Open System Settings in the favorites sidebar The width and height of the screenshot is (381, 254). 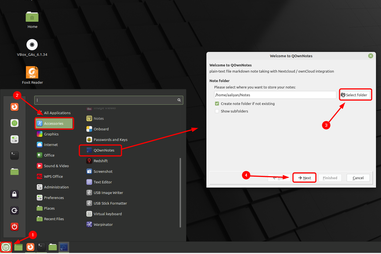tap(15, 139)
